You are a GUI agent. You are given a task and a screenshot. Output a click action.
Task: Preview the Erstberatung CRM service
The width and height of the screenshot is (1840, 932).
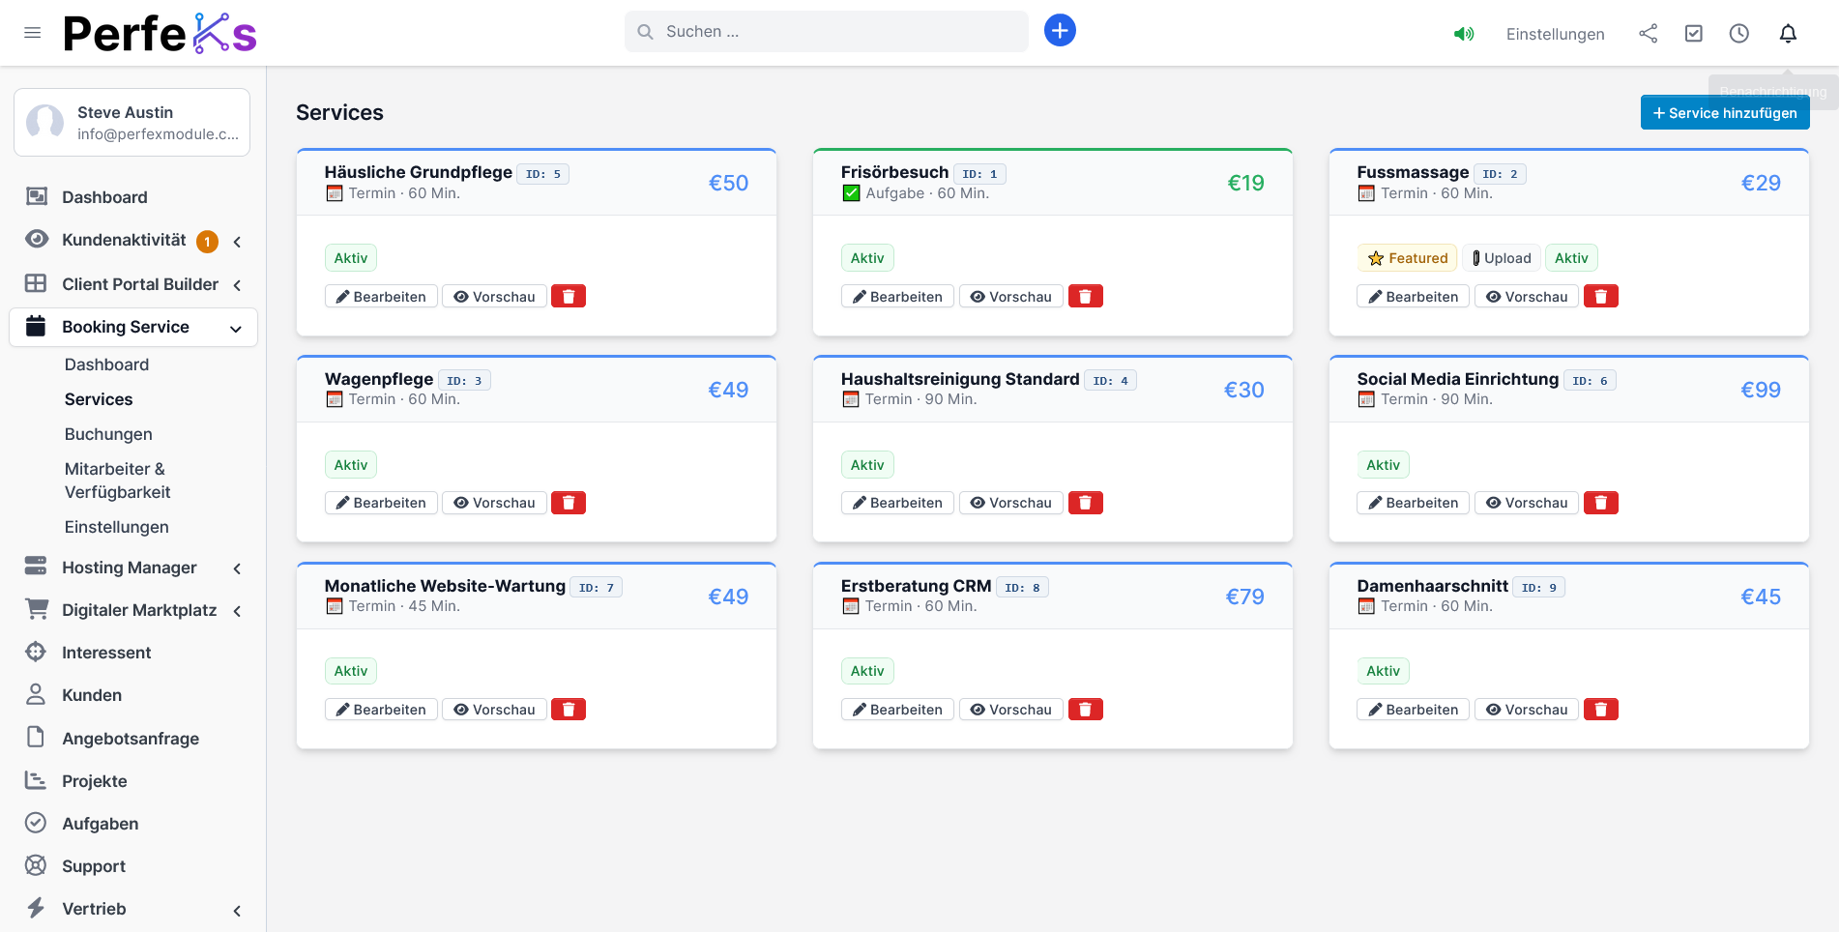(x=1010, y=710)
